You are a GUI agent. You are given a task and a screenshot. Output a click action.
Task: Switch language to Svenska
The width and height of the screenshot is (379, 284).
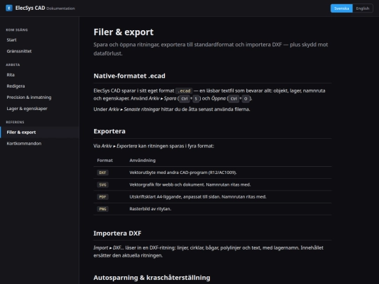coord(341,8)
